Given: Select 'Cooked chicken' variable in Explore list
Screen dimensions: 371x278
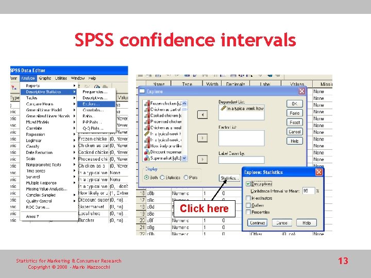Looking at the screenshot, I should [163, 116].
